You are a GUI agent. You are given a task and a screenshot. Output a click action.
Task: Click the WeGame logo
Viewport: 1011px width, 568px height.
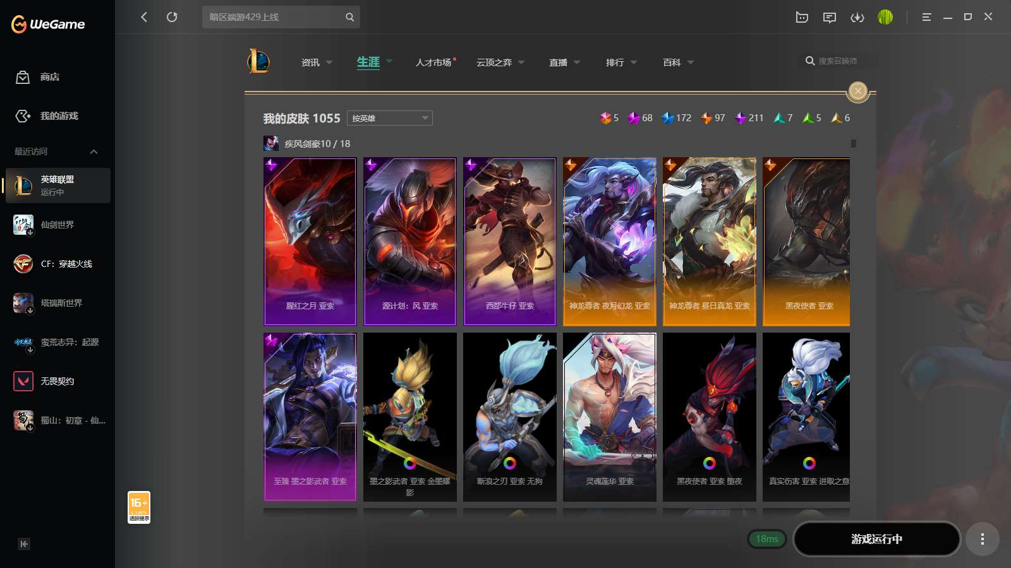48,24
